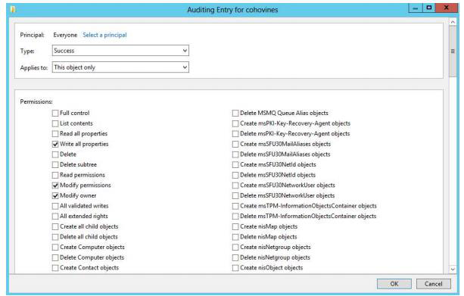
Task: Check All extended rights
Action: pos(55,217)
